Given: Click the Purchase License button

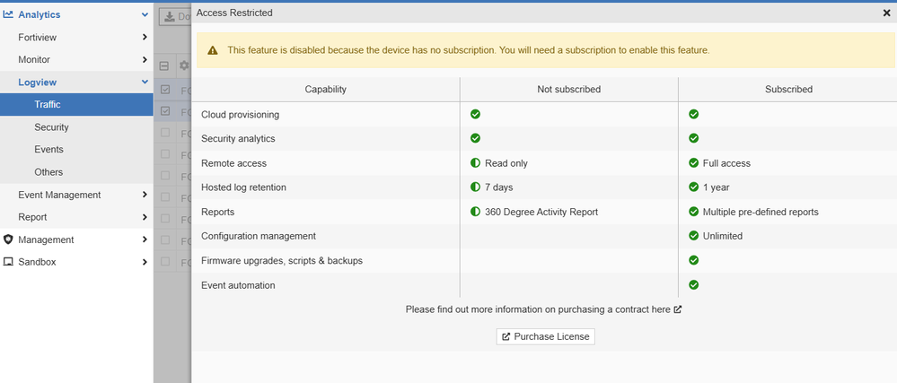Looking at the screenshot, I should (x=546, y=336).
